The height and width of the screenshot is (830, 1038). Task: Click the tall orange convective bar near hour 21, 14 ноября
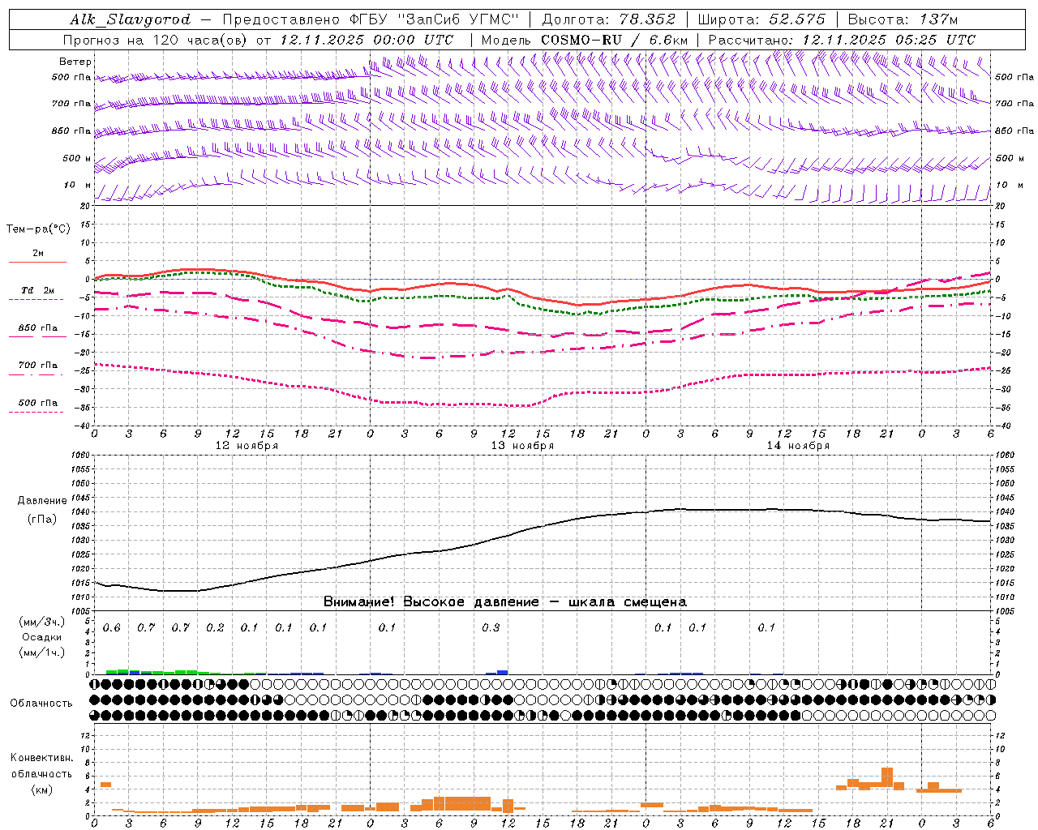point(887,777)
